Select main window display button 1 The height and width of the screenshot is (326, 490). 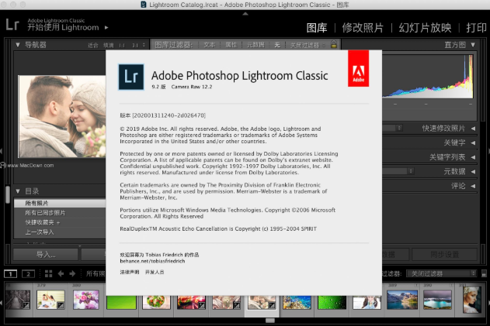(11, 274)
